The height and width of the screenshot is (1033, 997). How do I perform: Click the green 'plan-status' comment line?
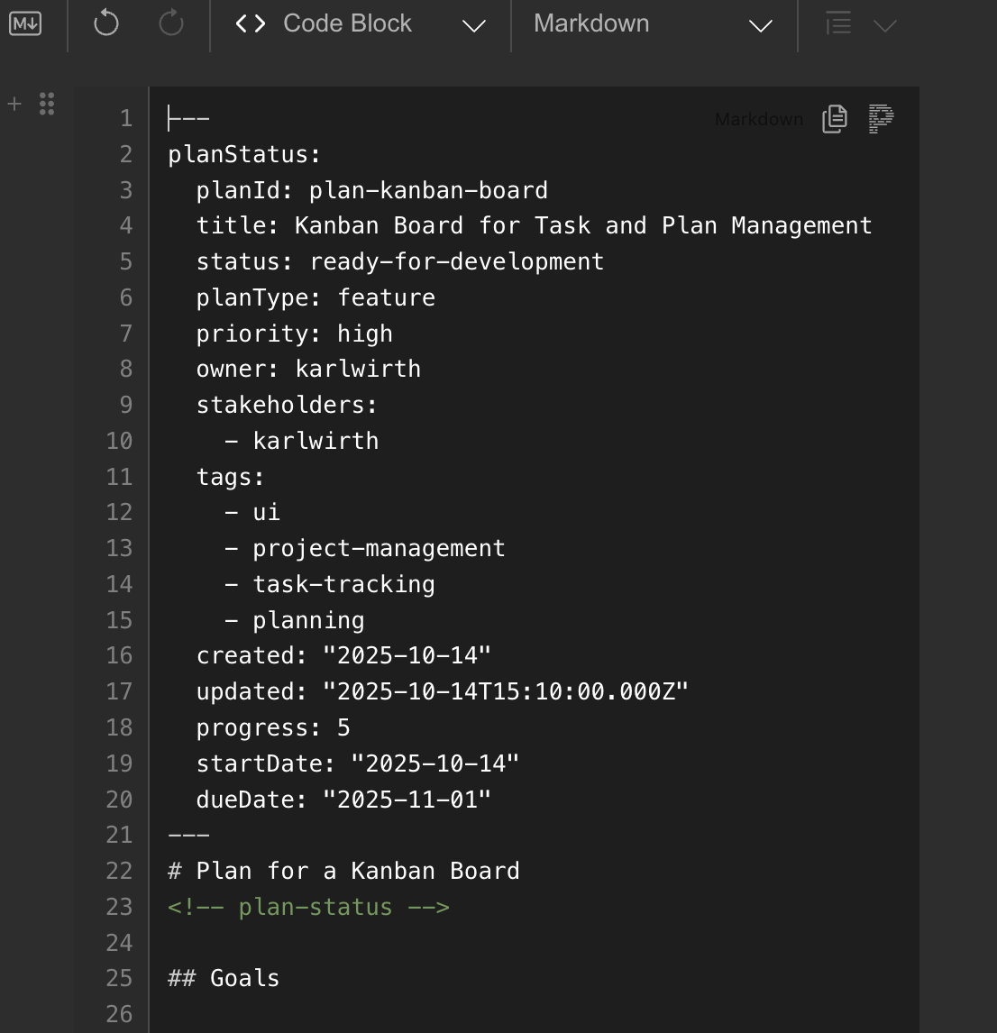[x=308, y=907]
